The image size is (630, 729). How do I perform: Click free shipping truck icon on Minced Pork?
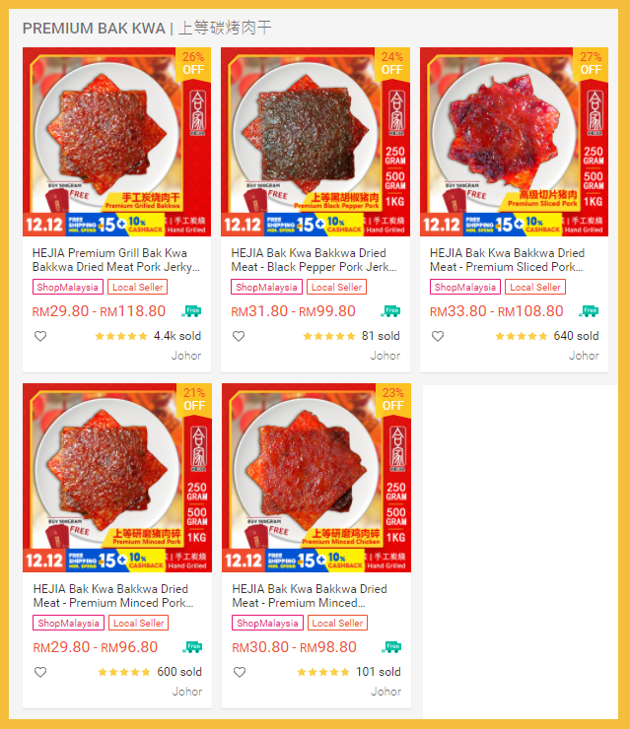coord(192,646)
